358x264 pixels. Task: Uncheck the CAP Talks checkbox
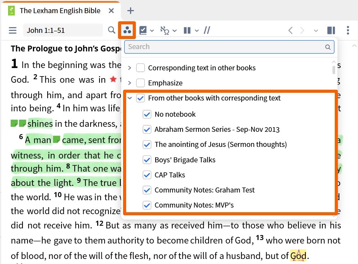[147, 175]
